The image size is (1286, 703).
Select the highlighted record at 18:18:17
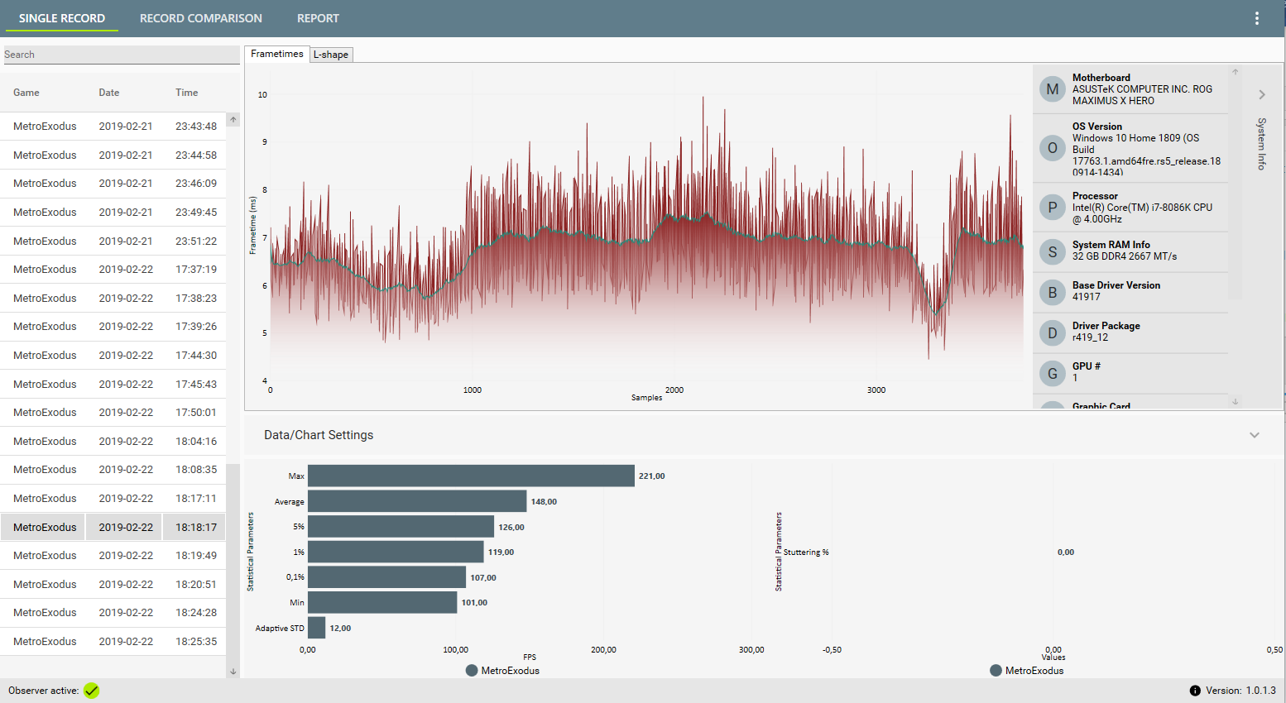(x=113, y=528)
